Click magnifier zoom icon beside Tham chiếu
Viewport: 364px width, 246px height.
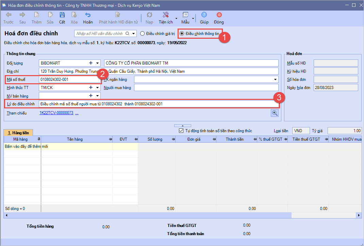pyautogui.click(x=275, y=113)
